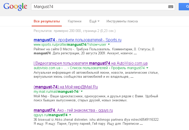The height and width of the screenshot is (130, 189).
Task: Expand arrow next to my.mail.ru URL
Action: 82,92
